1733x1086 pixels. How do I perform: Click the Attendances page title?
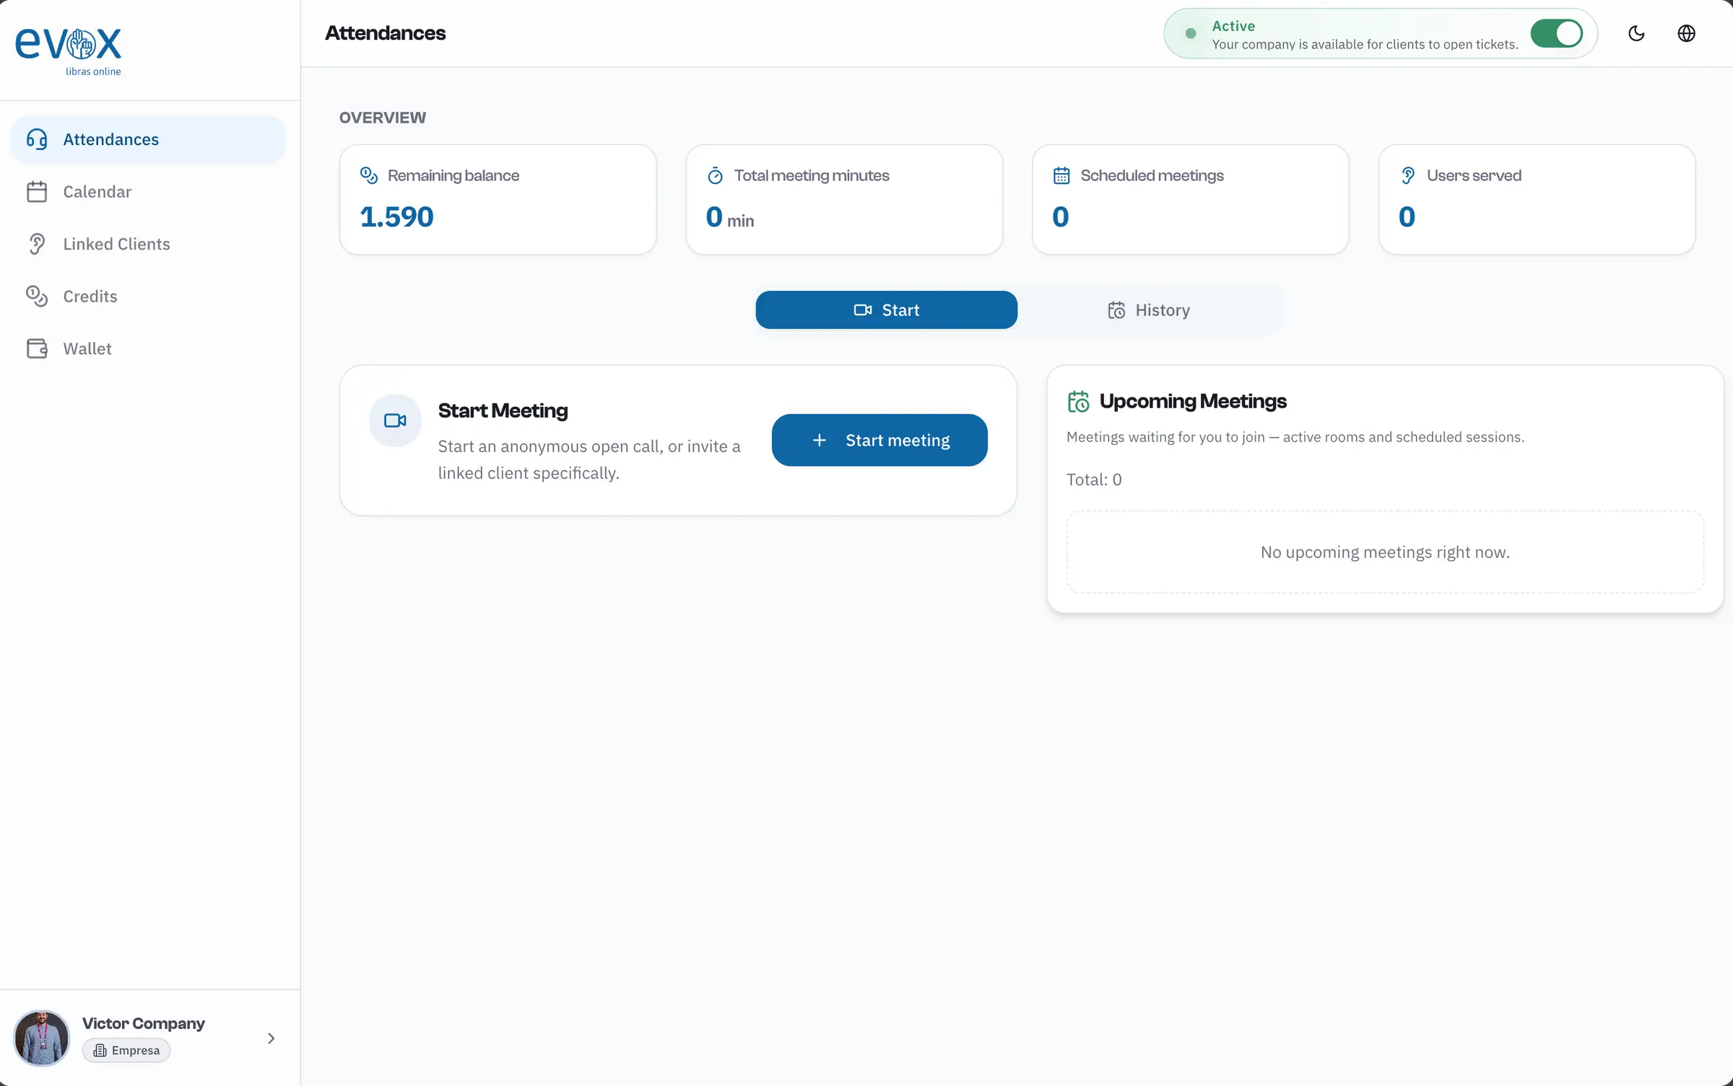point(386,33)
